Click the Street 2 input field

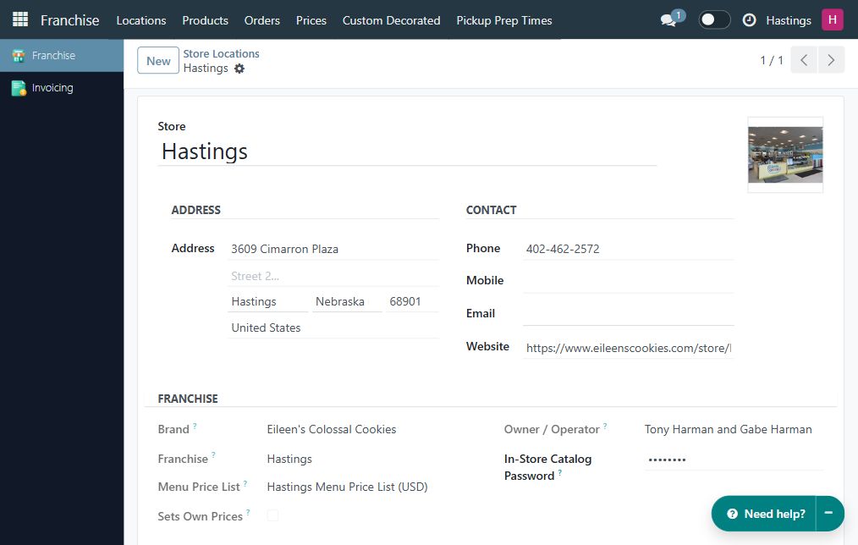(333, 277)
